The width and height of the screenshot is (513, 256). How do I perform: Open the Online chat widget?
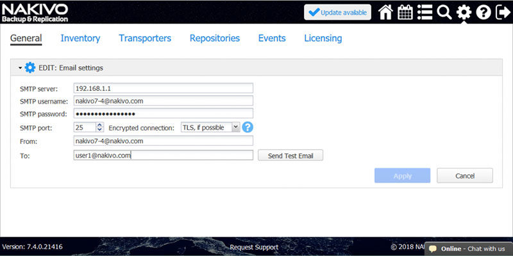click(469, 249)
